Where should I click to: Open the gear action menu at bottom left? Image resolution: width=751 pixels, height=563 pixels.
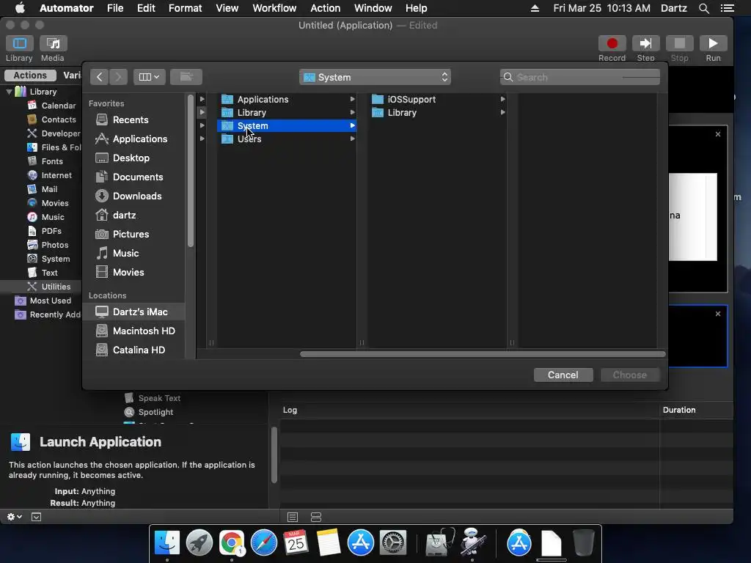click(15, 517)
